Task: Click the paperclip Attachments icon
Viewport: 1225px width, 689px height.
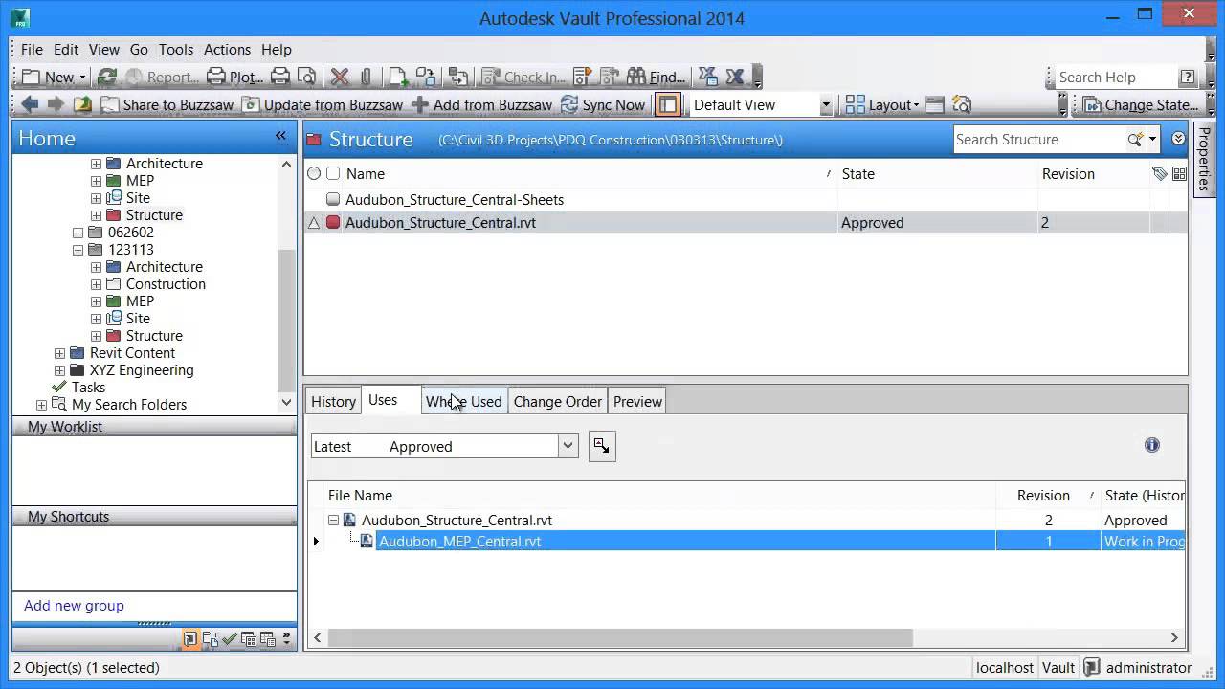Action: (x=366, y=77)
